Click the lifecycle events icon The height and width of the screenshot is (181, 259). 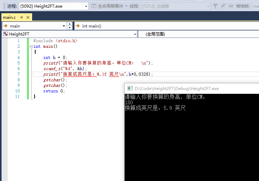(94, 6)
